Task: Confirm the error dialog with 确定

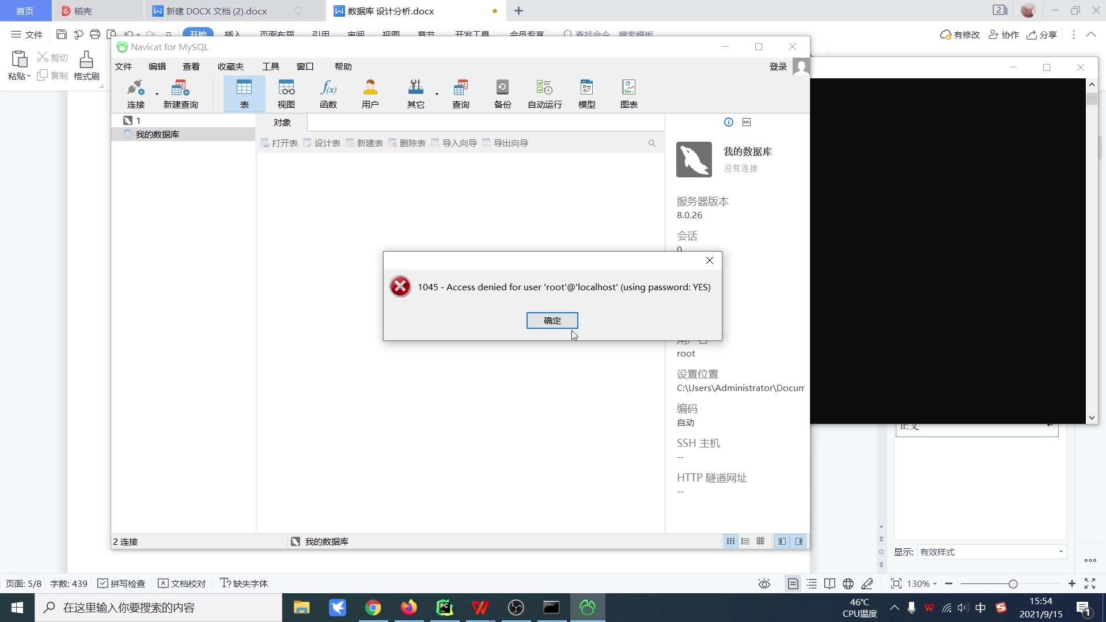Action: click(x=552, y=321)
